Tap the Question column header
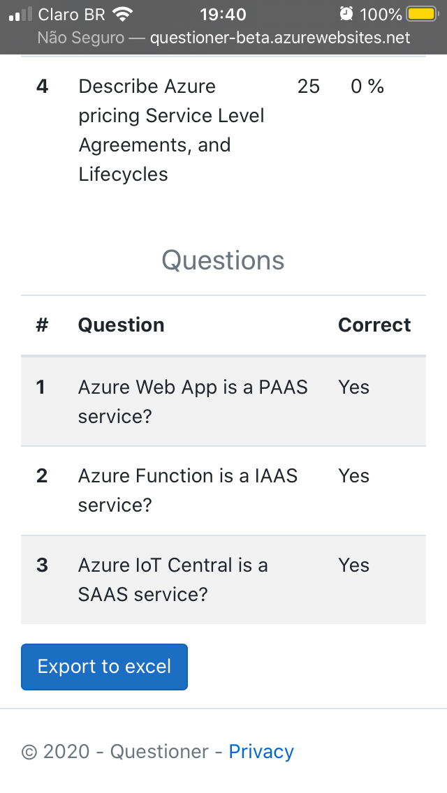This screenshot has height=793, width=447. coord(122,325)
